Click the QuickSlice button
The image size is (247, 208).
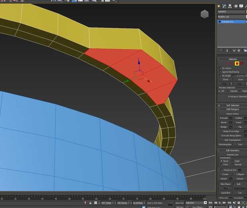coord(225,193)
